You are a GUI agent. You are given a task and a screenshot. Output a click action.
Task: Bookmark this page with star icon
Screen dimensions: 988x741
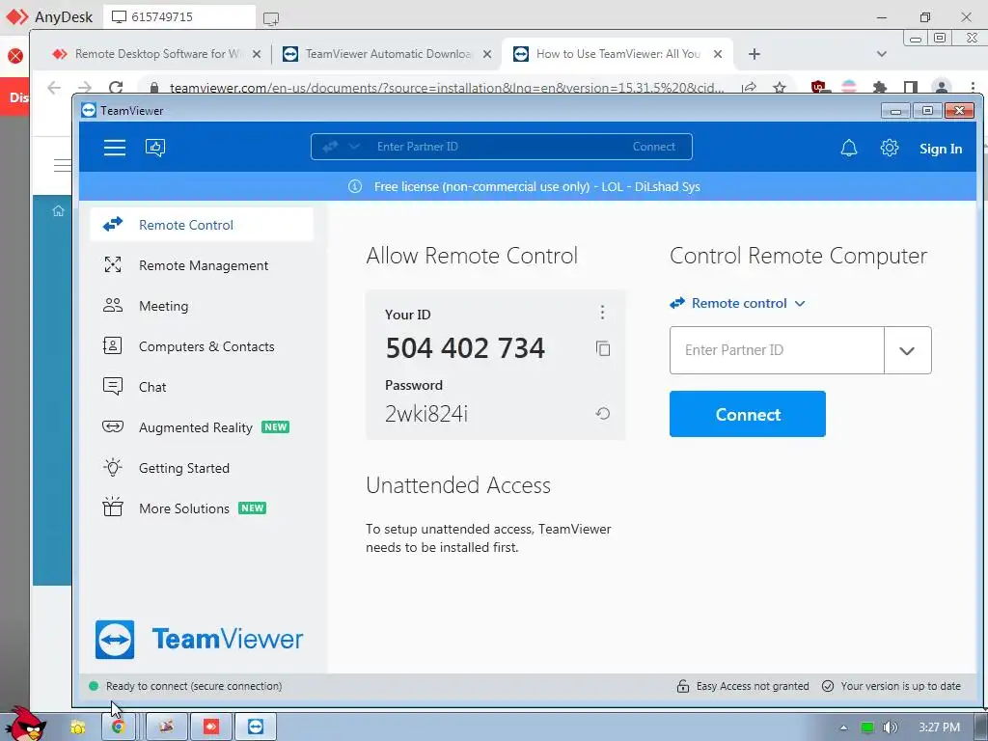coord(780,87)
